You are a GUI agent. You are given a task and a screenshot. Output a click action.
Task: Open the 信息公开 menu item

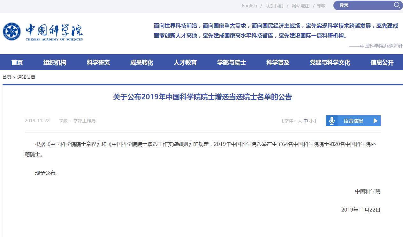click(x=382, y=62)
